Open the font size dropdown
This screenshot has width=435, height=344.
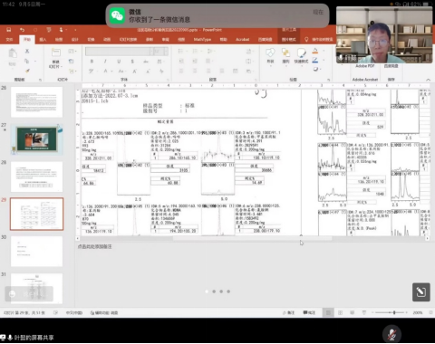point(161,52)
